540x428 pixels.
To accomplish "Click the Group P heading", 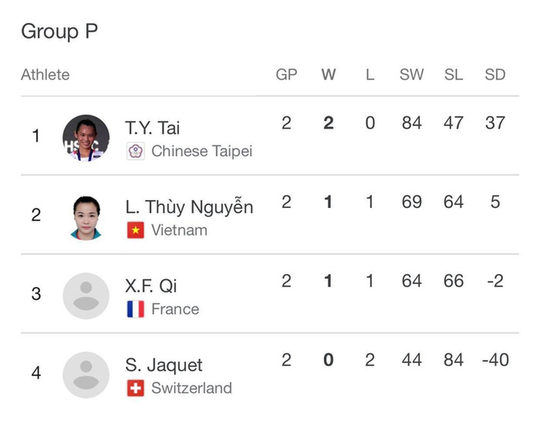I will click(x=59, y=31).
